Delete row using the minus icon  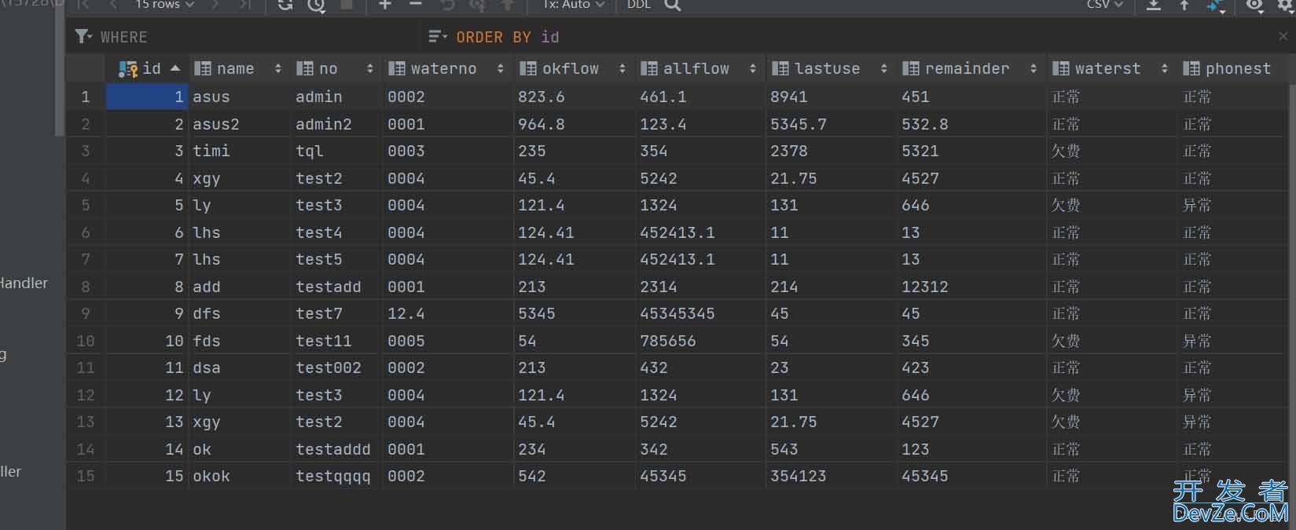coord(416,5)
